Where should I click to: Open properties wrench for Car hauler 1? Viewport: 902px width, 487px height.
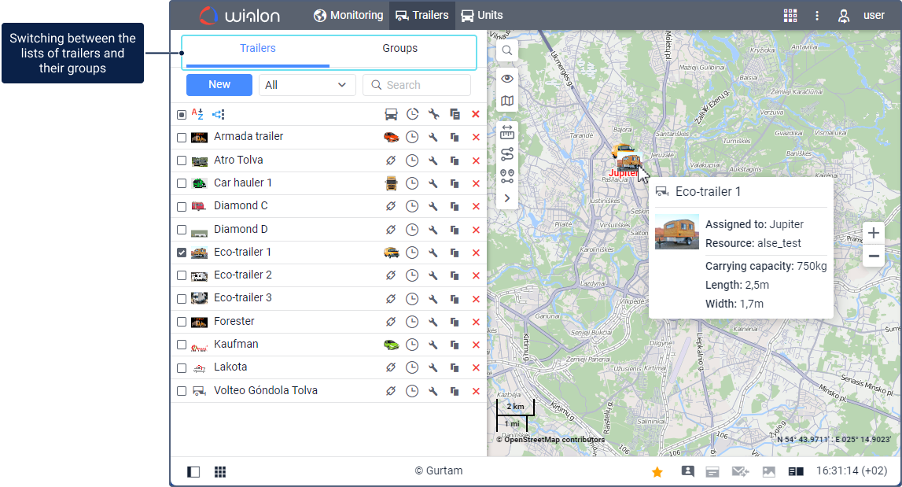pyautogui.click(x=433, y=183)
